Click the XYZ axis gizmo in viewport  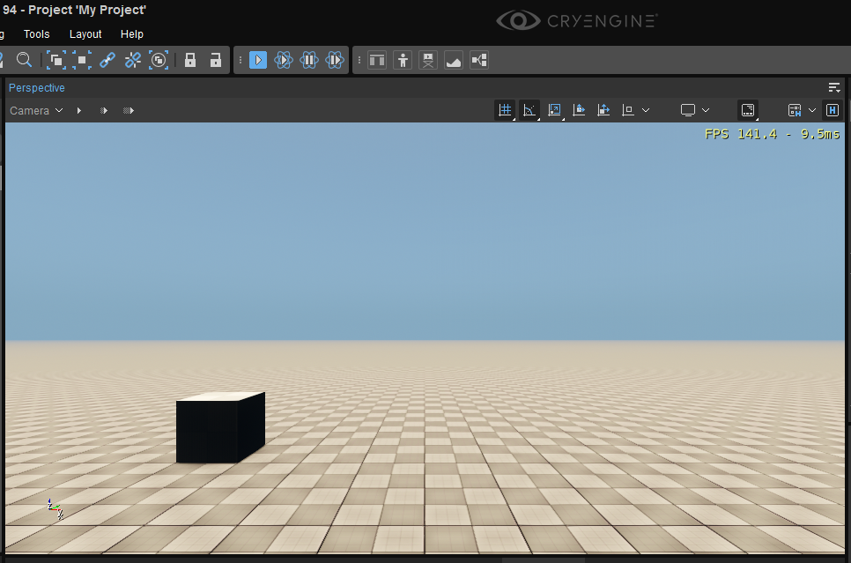pos(55,508)
